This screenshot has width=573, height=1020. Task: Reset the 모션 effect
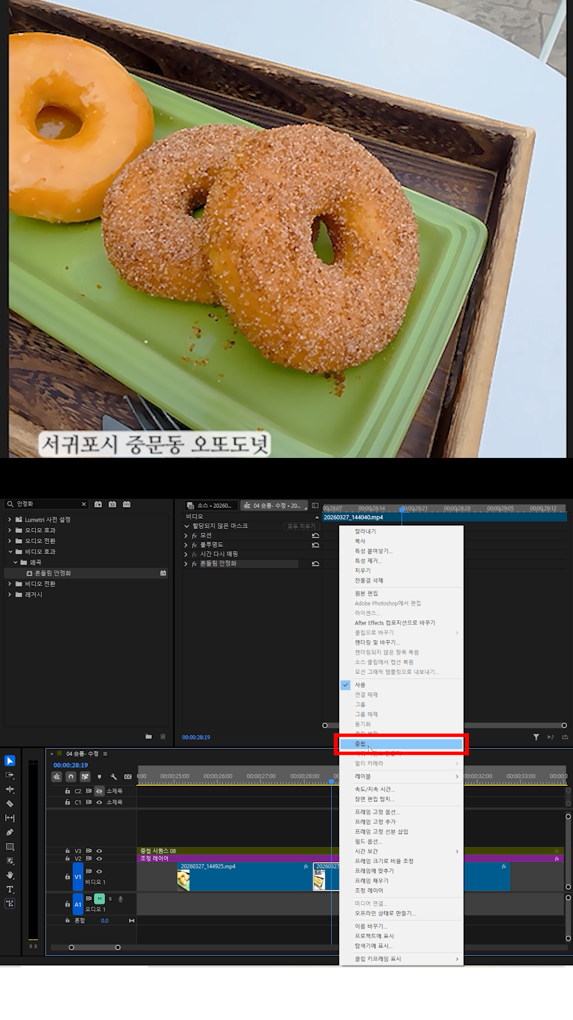click(x=316, y=535)
